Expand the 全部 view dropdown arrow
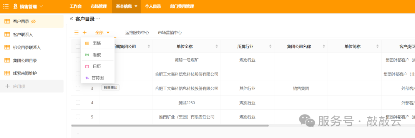Image resolution: width=415 pixels, height=138 pixels. 108,33
